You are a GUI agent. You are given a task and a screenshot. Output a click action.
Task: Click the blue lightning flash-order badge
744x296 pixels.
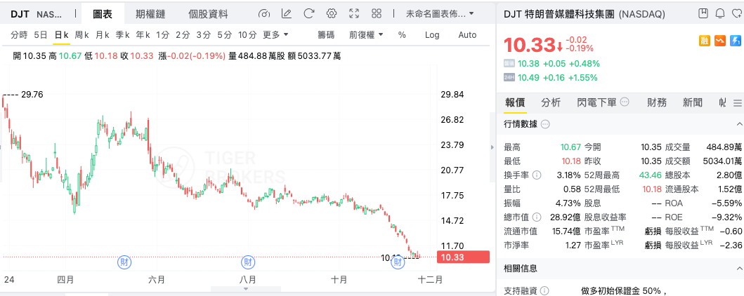click(736, 41)
